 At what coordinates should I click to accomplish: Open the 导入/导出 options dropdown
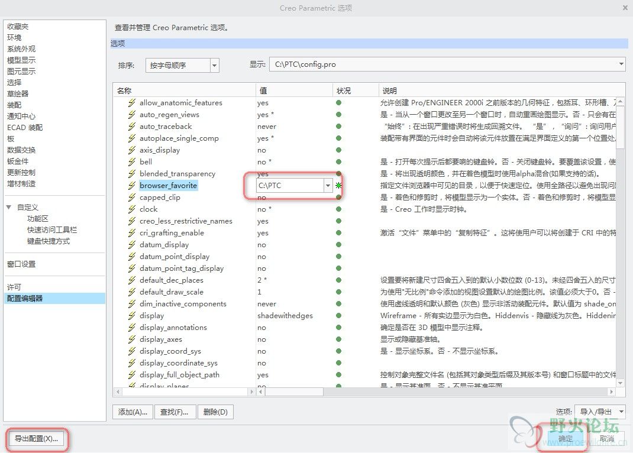pyautogui.click(x=600, y=412)
